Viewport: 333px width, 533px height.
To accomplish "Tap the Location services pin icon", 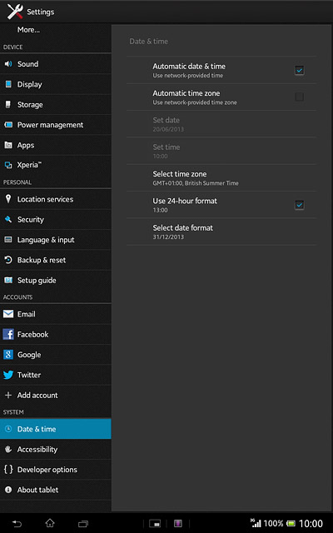I will [x=8, y=199].
